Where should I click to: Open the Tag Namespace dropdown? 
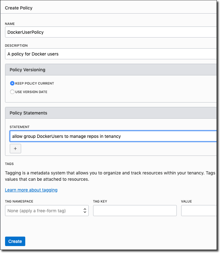pyautogui.click(x=47, y=211)
